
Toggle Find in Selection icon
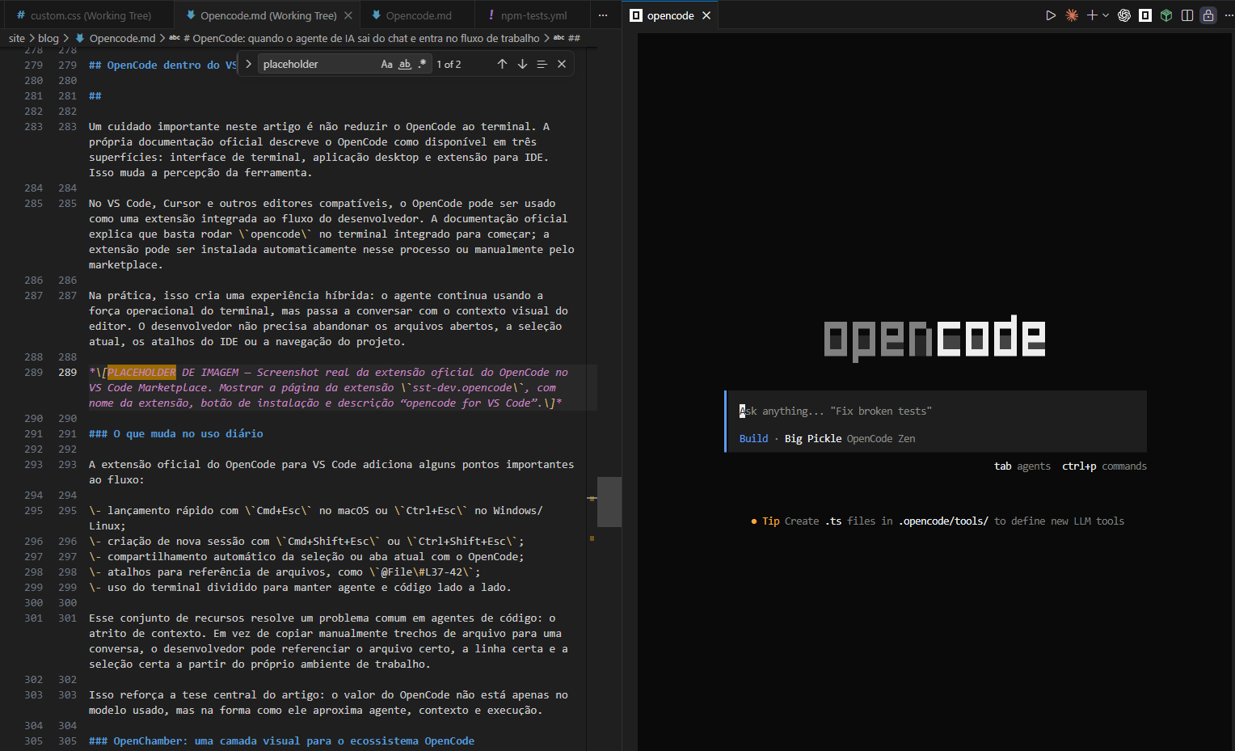point(542,64)
